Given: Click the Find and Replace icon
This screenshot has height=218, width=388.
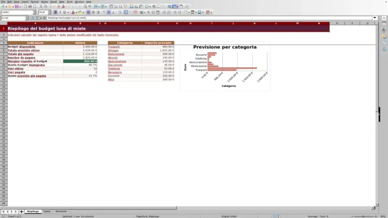Looking at the screenshot, I should [85, 7].
